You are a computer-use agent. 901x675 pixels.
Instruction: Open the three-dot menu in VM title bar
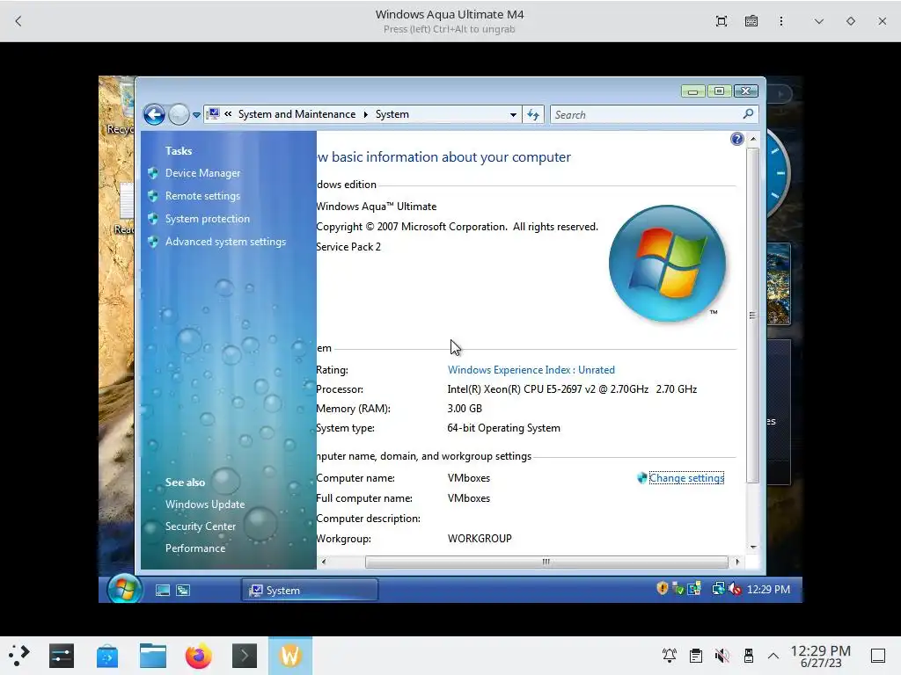(x=781, y=21)
